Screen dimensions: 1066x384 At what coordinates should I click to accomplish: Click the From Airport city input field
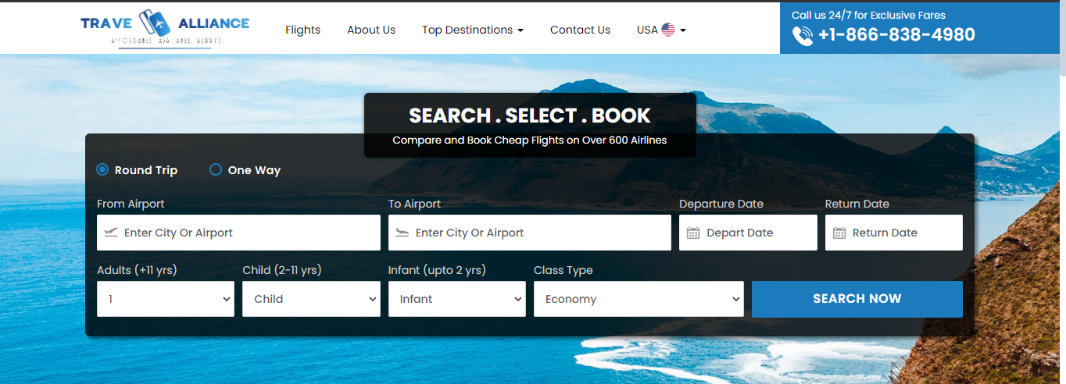tap(238, 233)
